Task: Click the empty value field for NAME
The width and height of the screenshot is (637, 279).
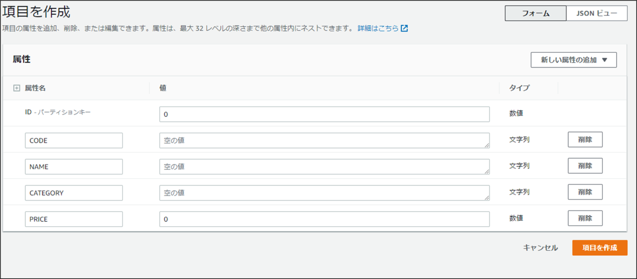Action: click(324, 166)
